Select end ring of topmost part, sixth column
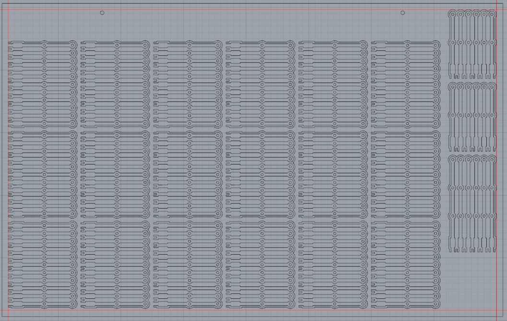The image size is (507, 321). (436, 45)
